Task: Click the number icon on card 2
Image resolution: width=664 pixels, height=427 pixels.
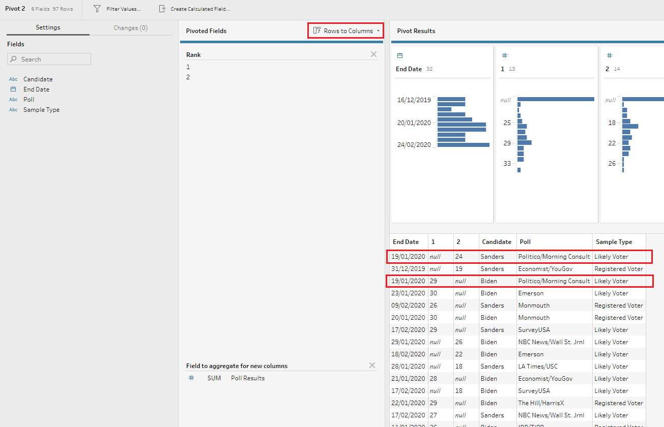Action: pyautogui.click(x=609, y=55)
